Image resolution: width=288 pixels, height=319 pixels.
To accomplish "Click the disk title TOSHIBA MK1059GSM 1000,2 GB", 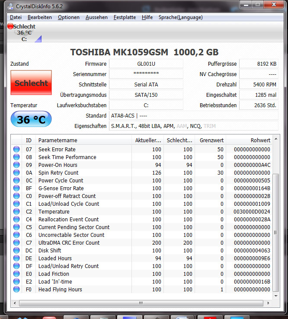I will (x=144, y=52).
